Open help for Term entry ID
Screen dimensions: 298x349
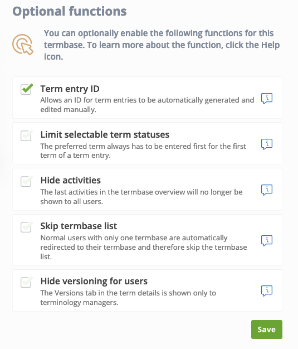(267, 98)
